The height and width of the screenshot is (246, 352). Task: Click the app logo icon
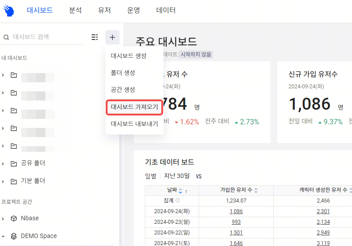[x=8, y=11]
